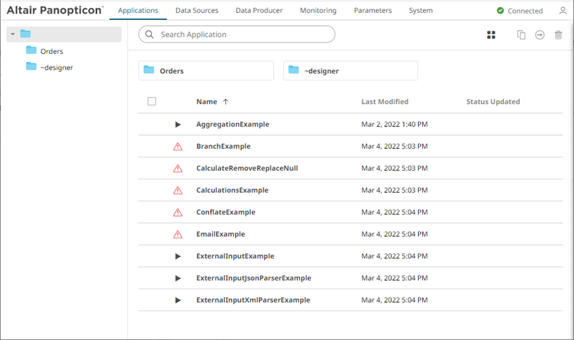Click warning icon next to EmailExample
Screen dimensions: 574x340
[x=178, y=235]
